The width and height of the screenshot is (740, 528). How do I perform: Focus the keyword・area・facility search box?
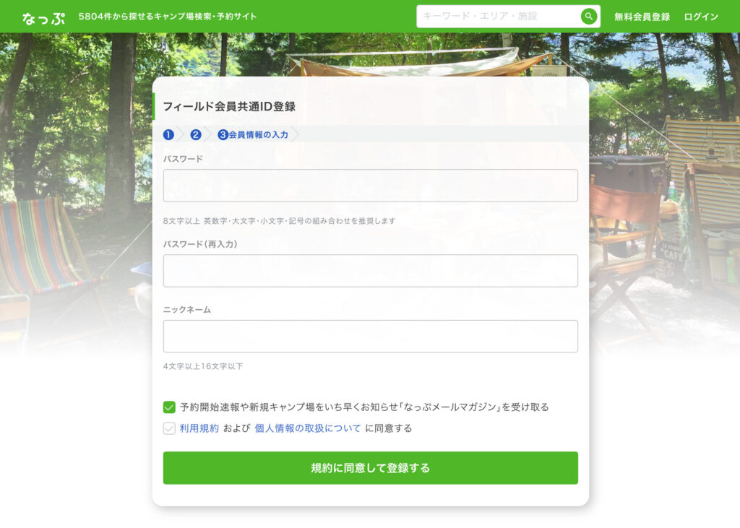point(499,17)
